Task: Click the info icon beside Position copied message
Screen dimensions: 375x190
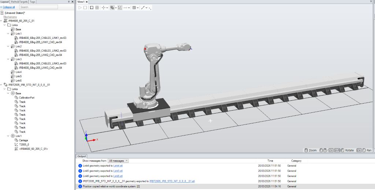Action: [x=80, y=186]
